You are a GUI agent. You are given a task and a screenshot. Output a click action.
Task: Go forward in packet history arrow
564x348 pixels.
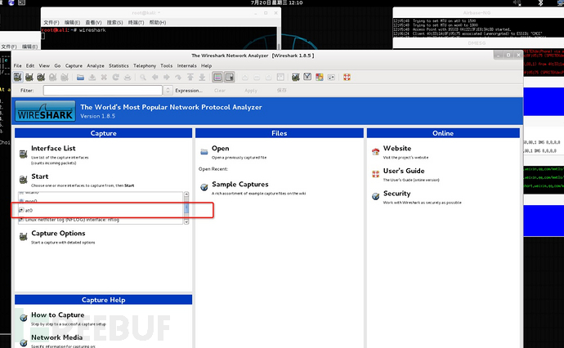point(167,78)
